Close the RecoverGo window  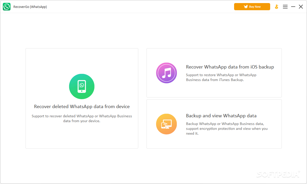[x=301, y=7]
